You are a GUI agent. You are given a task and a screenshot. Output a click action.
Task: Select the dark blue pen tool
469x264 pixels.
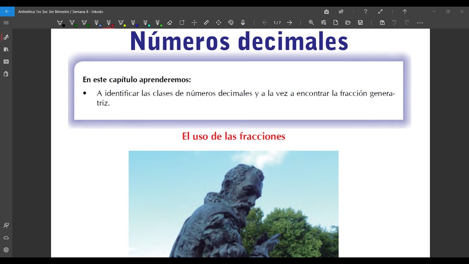pos(133,23)
